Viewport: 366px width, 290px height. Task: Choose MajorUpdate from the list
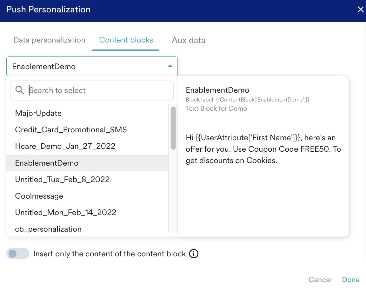click(38, 113)
